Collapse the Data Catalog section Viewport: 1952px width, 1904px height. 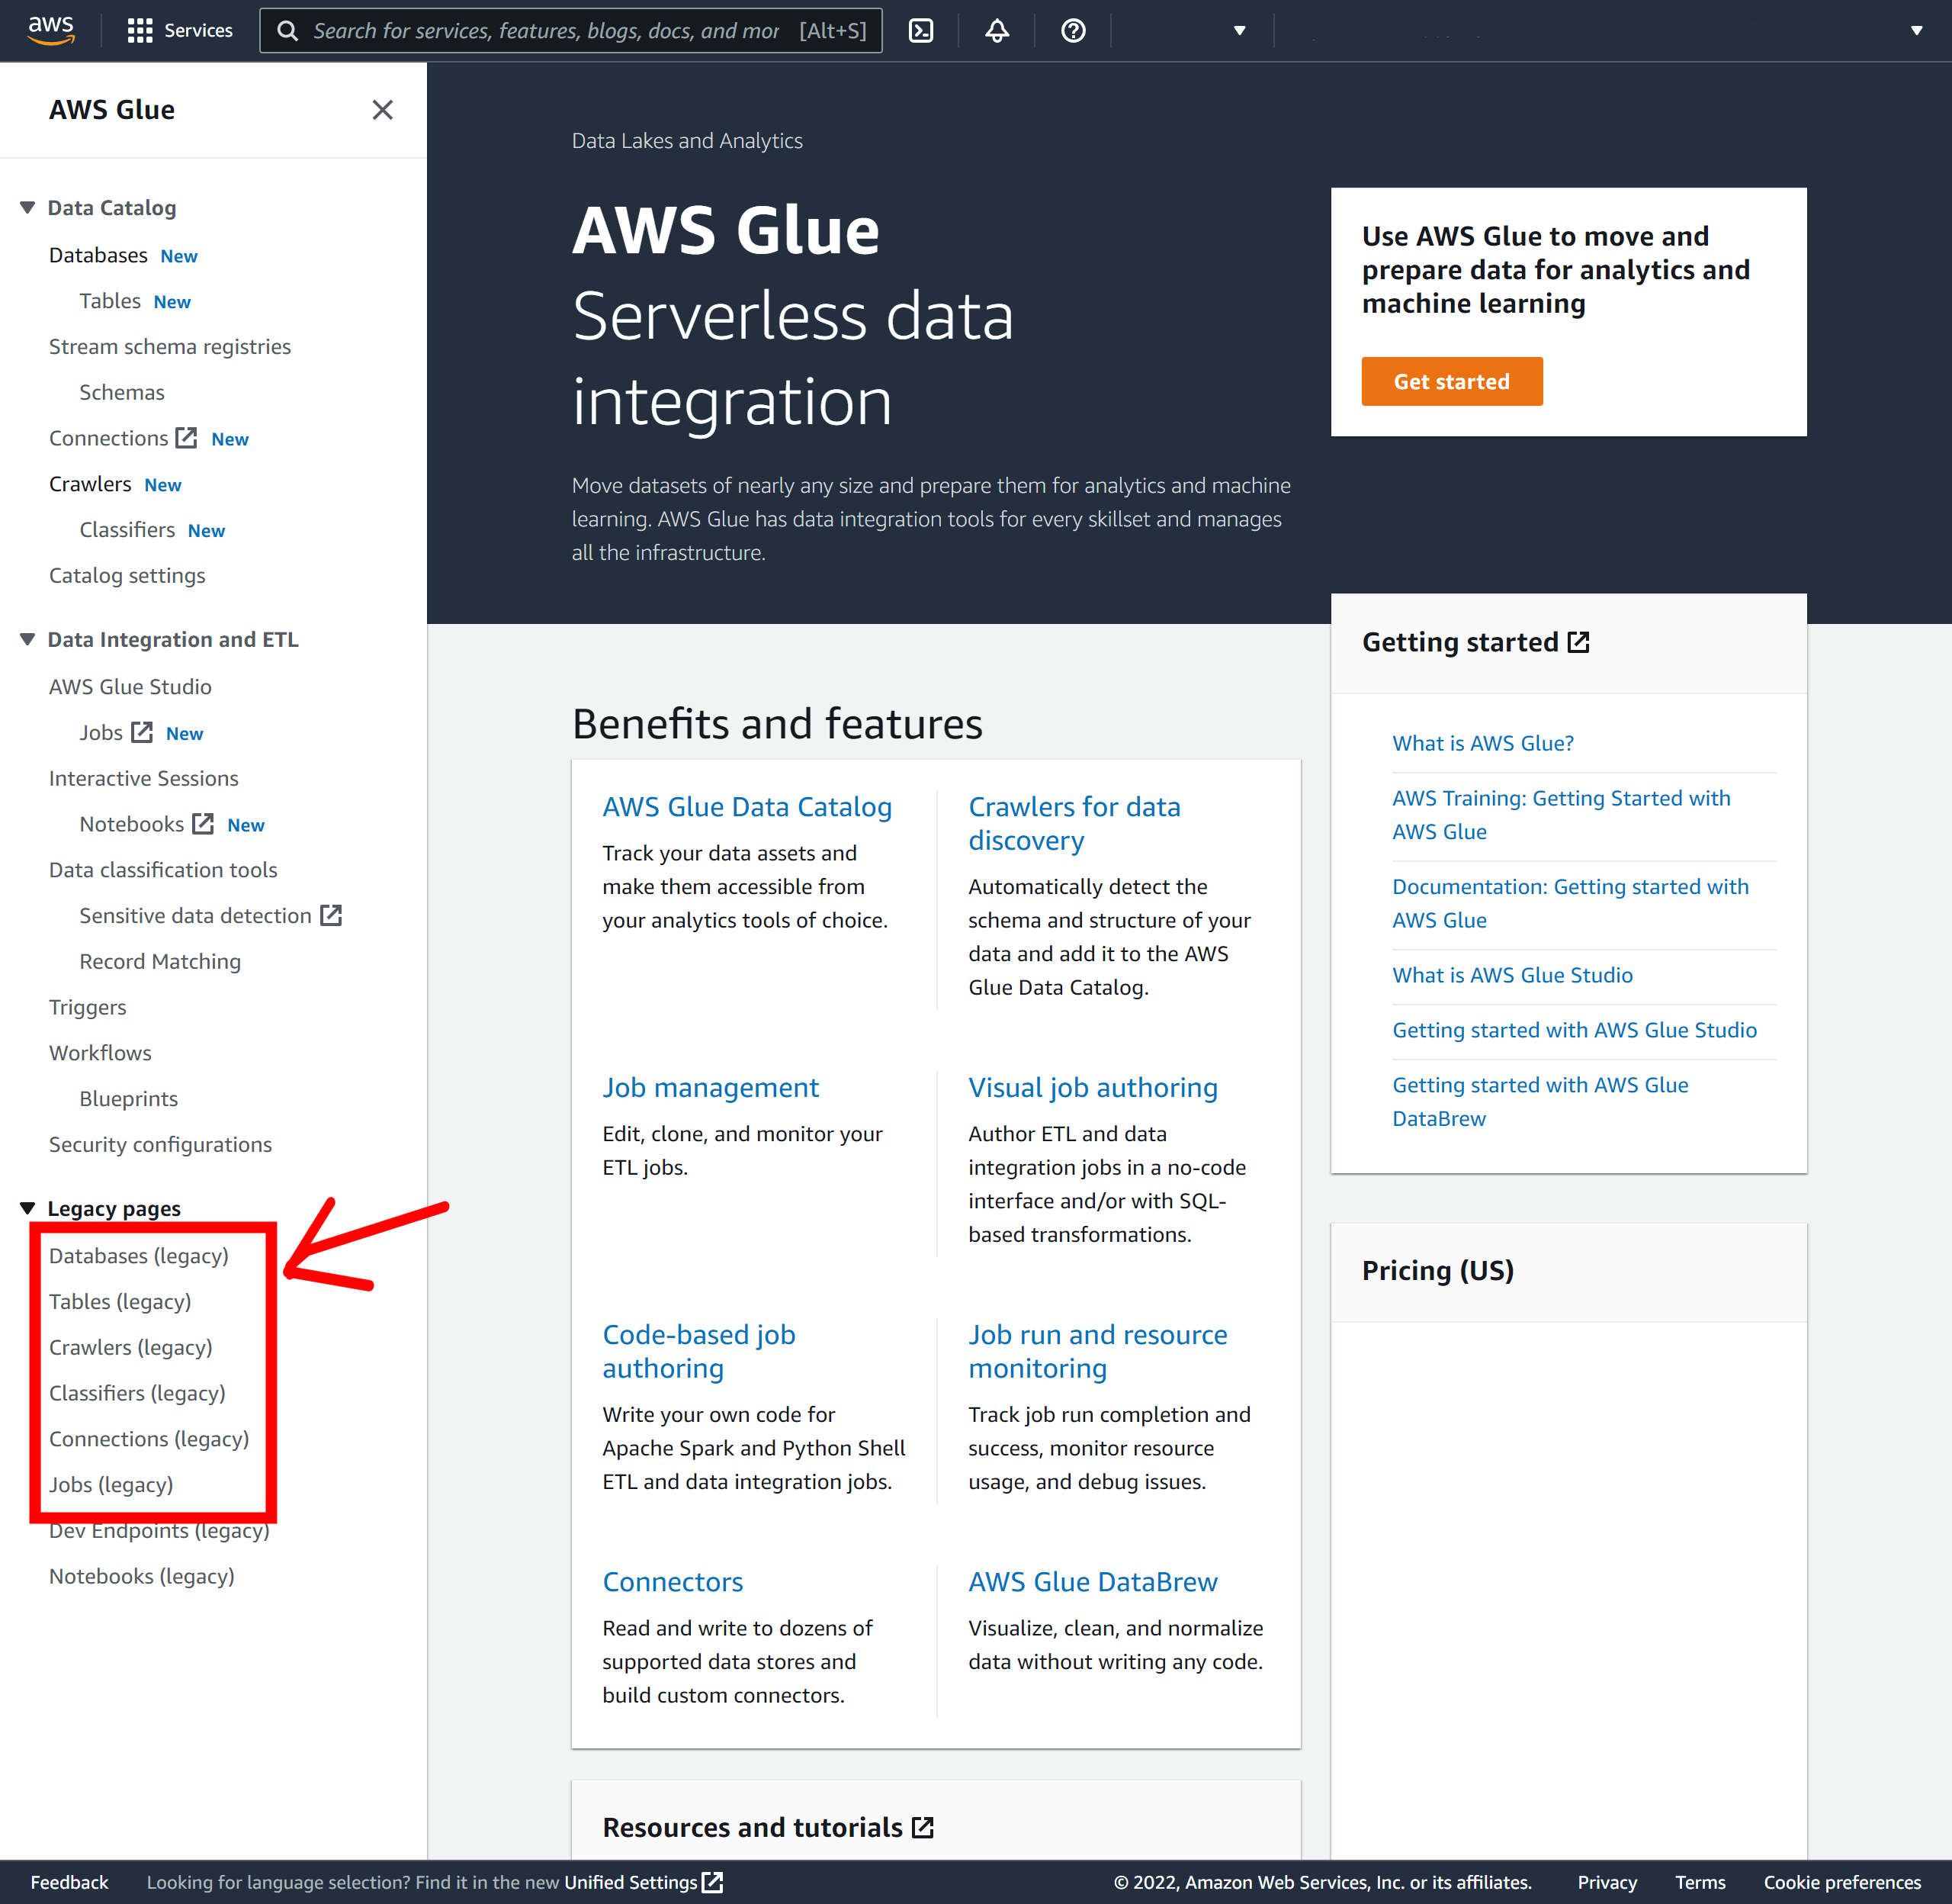click(27, 208)
